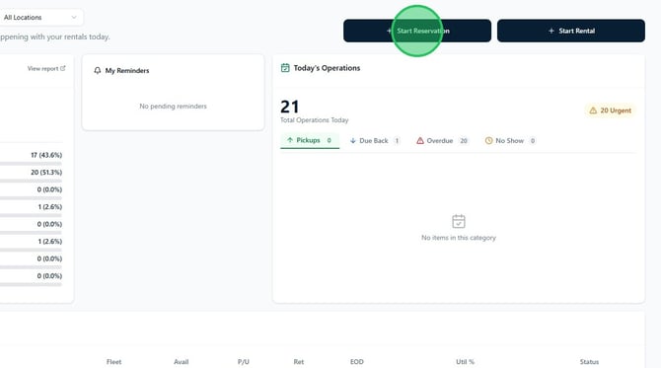The width and height of the screenshot is (661, 368).
Task: Click the P/U column header
Action: (x=244, y=362)
